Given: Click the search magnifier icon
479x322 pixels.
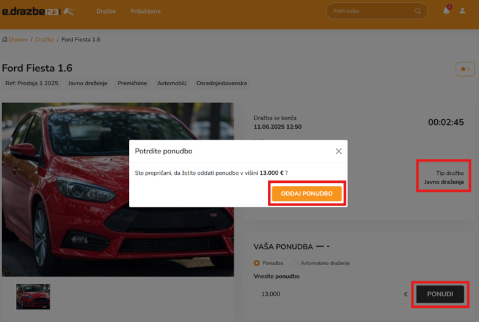Looking at the screenshot, I should (418, 11).
